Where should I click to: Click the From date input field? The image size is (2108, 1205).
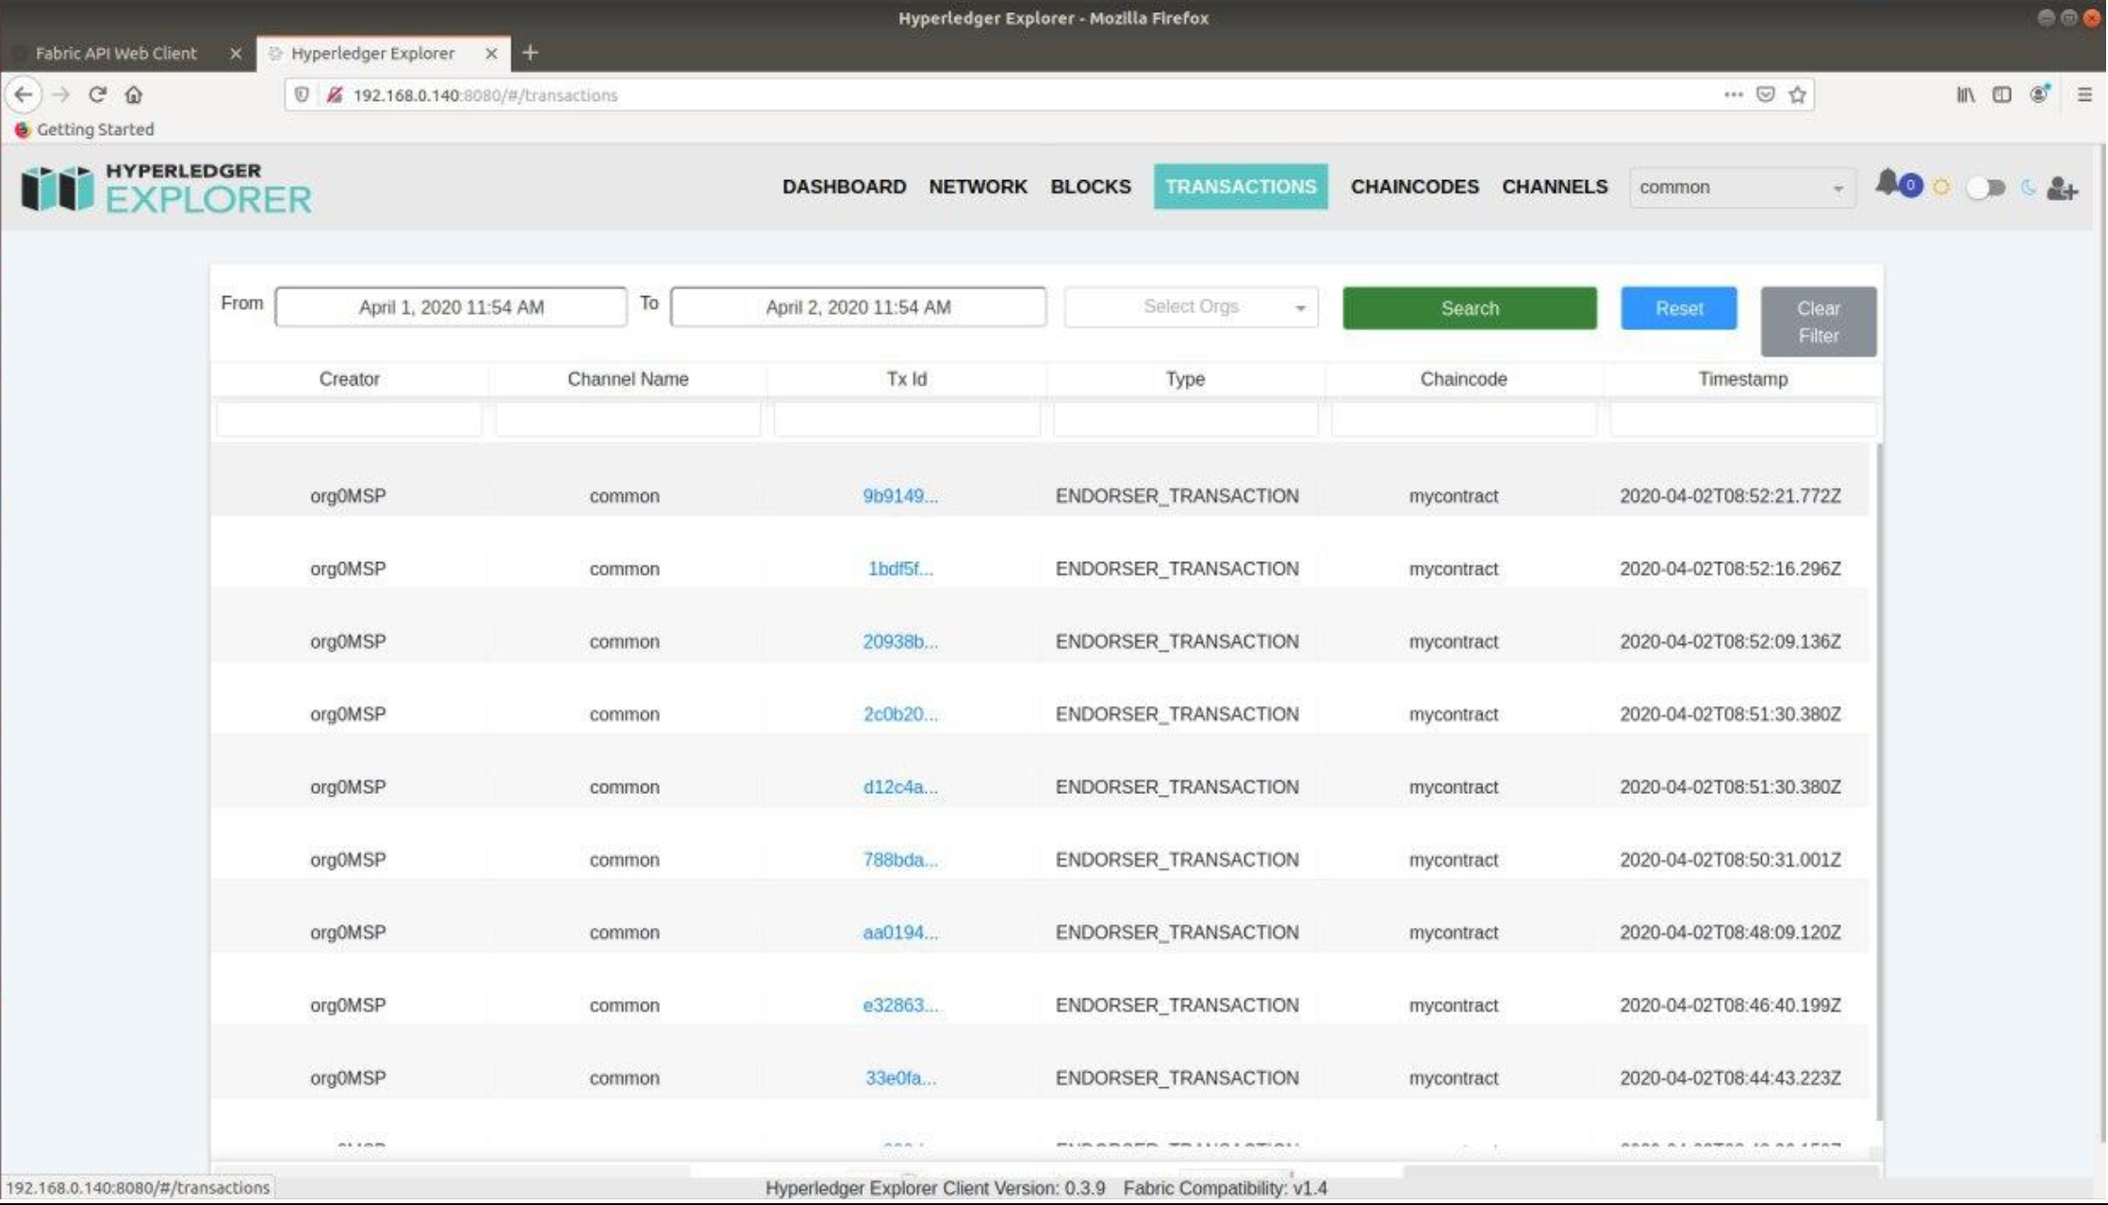point(451,307)
